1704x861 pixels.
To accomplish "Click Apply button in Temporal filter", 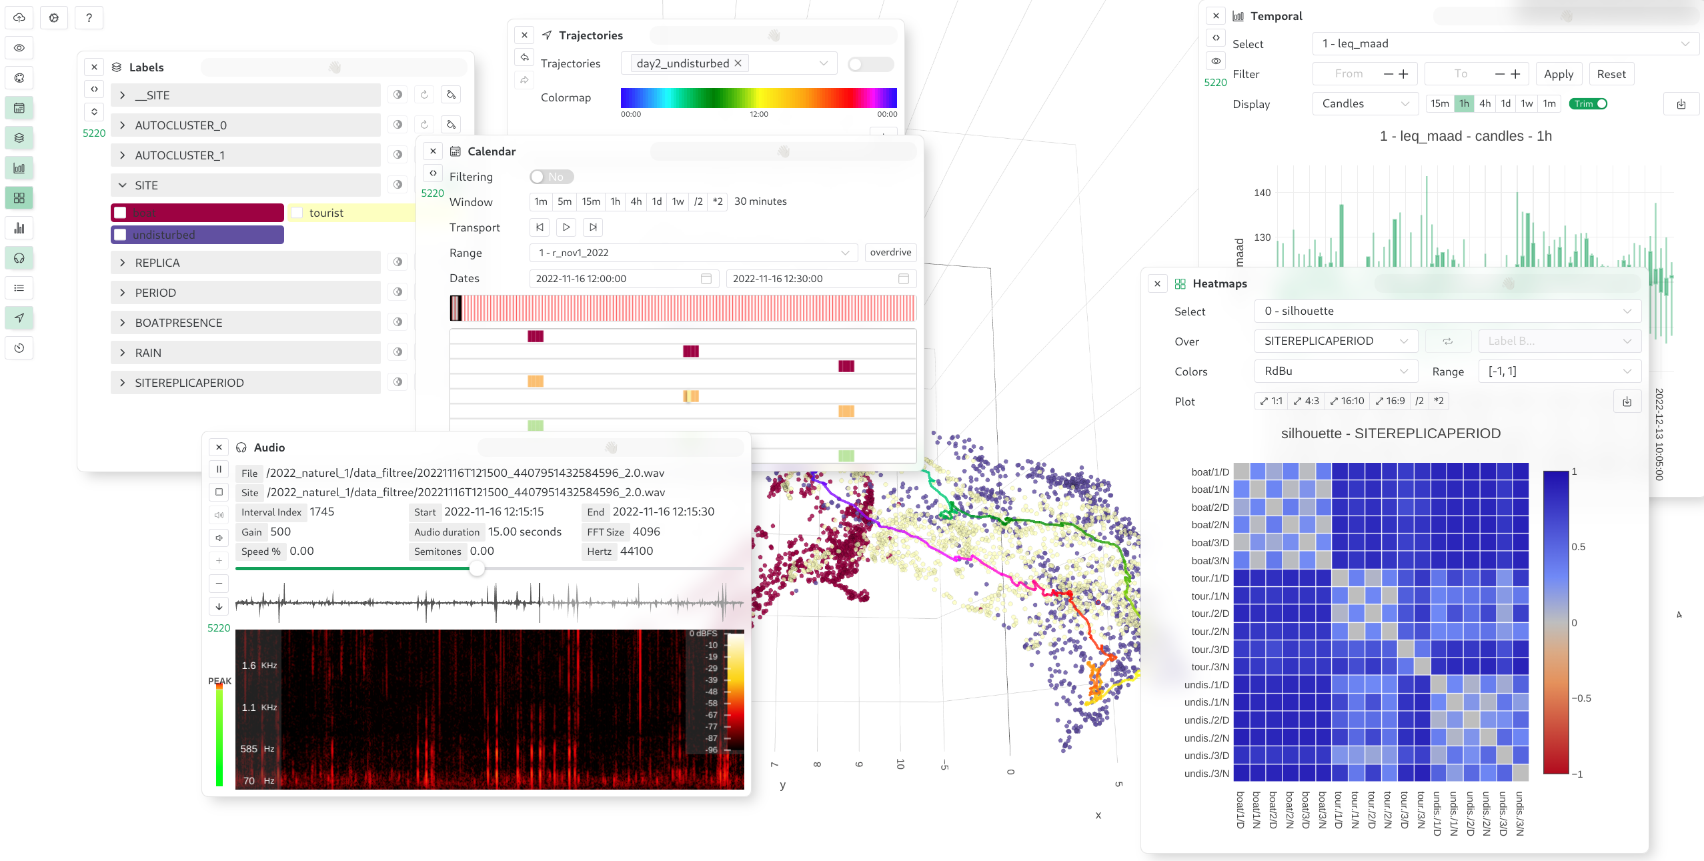I will click(1559, 73).
